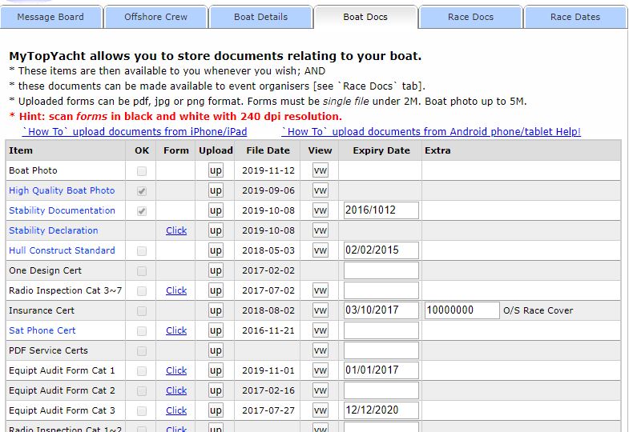View the Hull Construct Standard document
Image resolution: width=633 pixels, height=432 pixels.
coord(321,250)
